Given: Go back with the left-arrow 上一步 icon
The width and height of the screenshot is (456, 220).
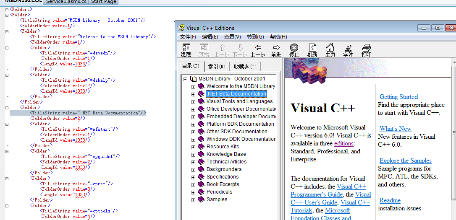Looking at the screenshot, I should click(258, 50).
